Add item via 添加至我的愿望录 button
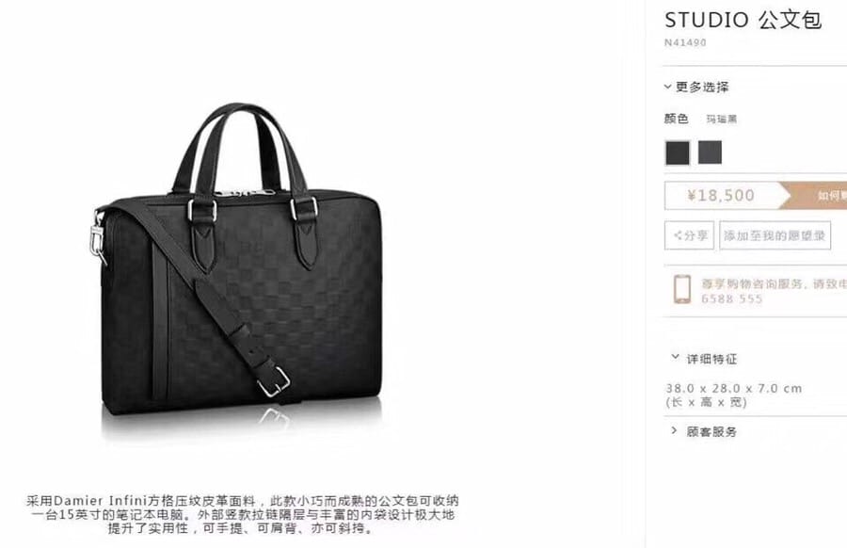The image size is (847, 548). (x=775, y=235)
